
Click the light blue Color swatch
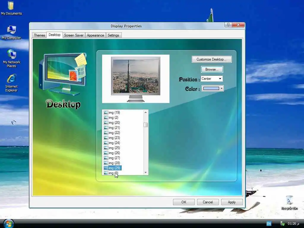tap(211, 88)
